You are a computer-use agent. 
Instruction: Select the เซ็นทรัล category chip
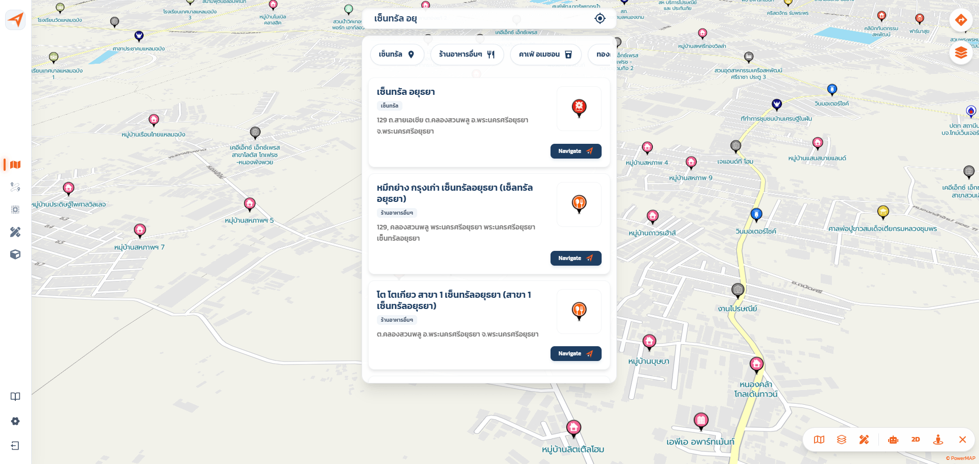tap(397, 55)
